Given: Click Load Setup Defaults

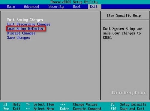Looking at the screenshot, I should [25, 29].
